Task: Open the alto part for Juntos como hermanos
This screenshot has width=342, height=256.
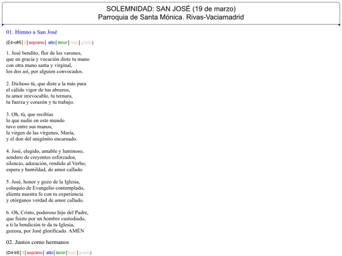Action: [x=49, y=253]
